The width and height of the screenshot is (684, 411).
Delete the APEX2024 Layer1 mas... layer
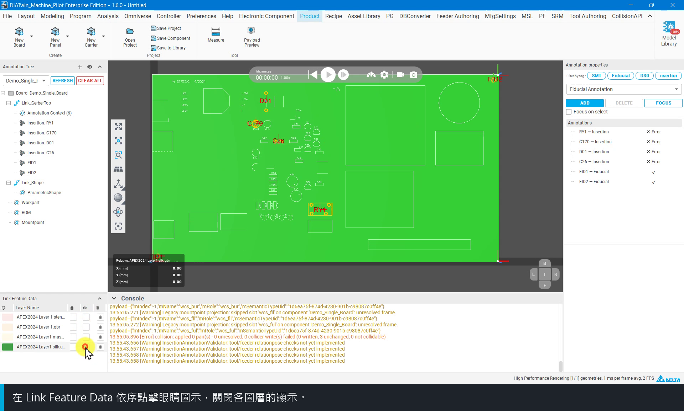click(x=100, y=337)
